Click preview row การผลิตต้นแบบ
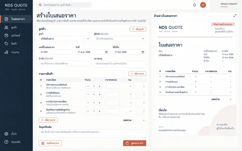Screen dimensions: 242x151 point(195,82)
